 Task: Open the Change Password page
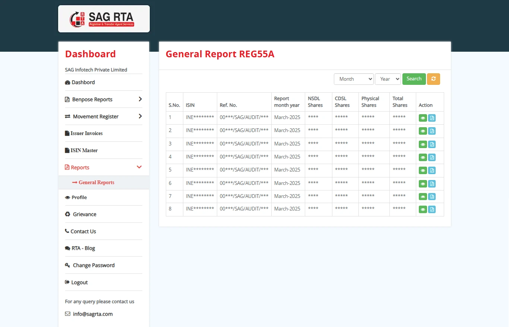pyautogui.click(x=94, y=265)
